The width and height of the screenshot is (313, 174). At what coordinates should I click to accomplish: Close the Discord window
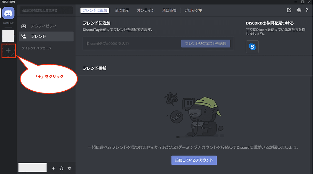point(309,2)
